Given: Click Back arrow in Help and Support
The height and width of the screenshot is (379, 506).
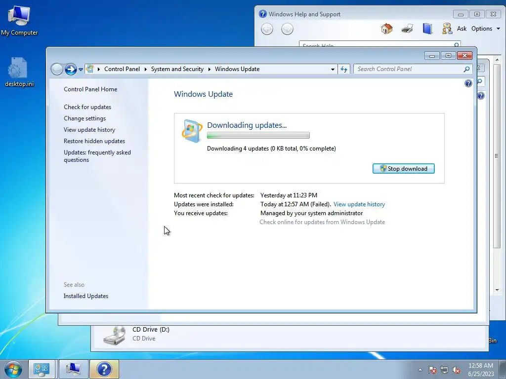Looking at the screenshot, I should 267,29.
